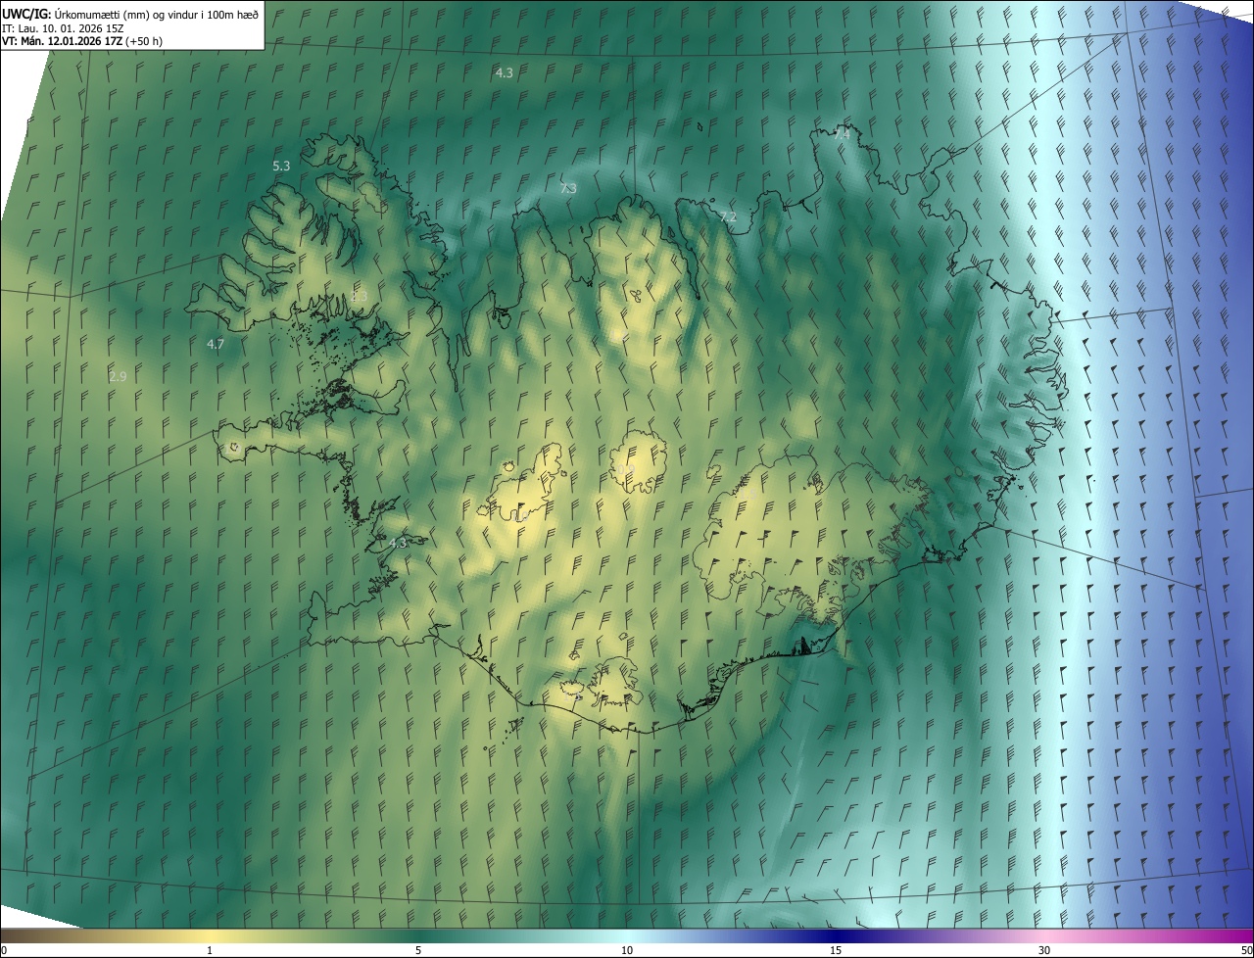This screenshot has width=1254, height=958.
Task: Click the '1' tick on the color scale
Action: [210, 951]
